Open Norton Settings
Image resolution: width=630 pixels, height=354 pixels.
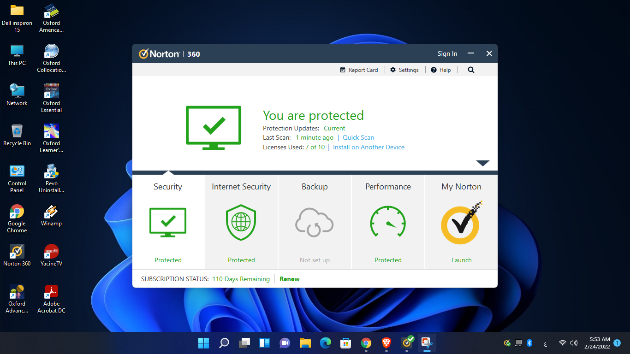click(x=404, y=70)
